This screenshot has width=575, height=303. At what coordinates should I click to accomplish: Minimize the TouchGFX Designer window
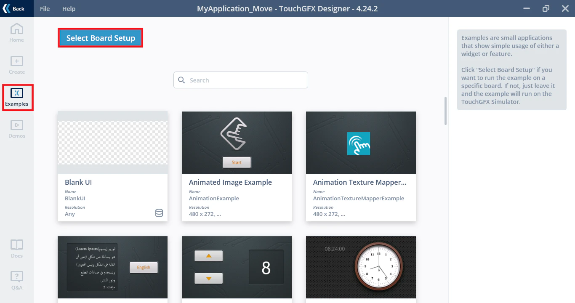coord(526,8)
